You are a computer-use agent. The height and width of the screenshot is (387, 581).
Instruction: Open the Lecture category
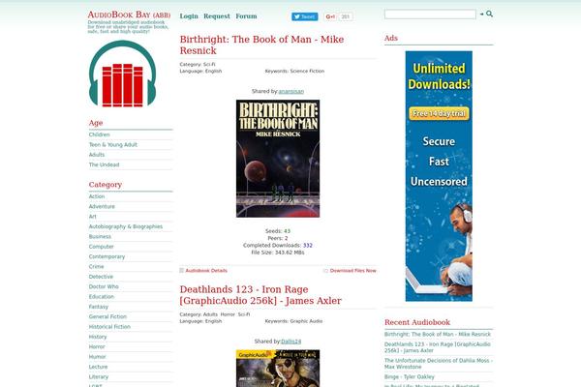pos(98,367)
